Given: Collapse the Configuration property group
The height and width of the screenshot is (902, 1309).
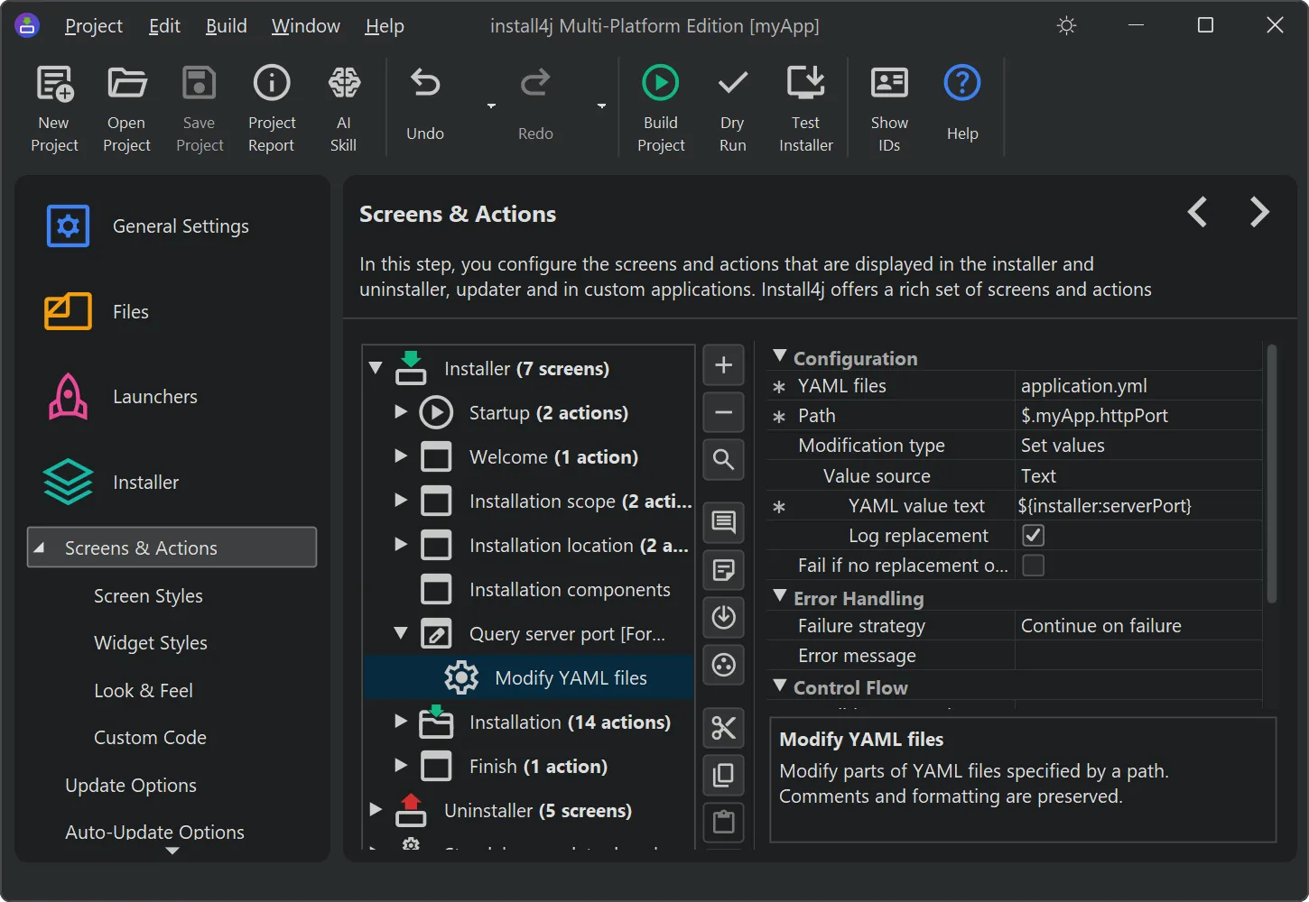Looking at the screenshot, I should pyautogui.click(x=780, y=357).
